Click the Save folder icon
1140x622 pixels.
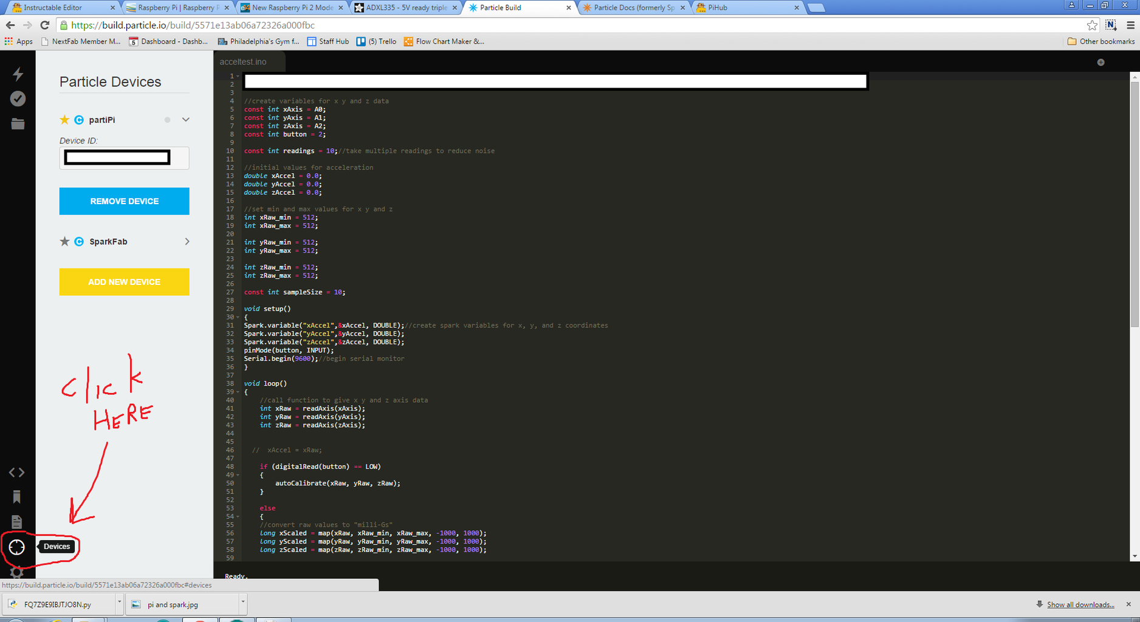click(x=18, y=123)
